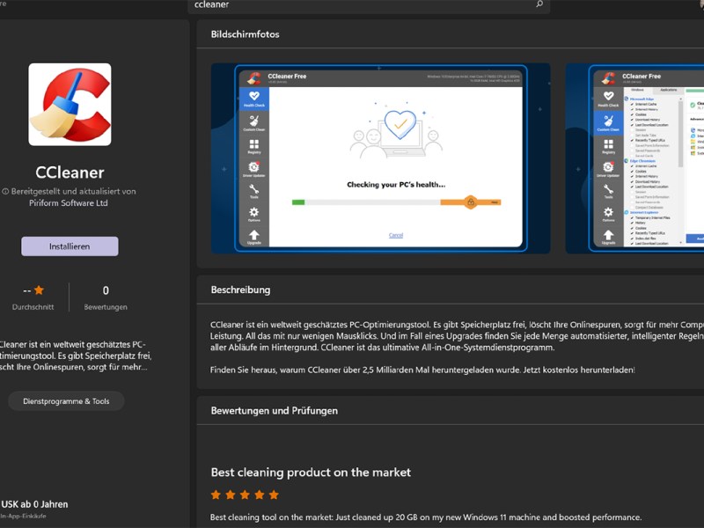Click the Cancel link in first screenshot
This screenshot has width=704, height=528.
[395, 235]
